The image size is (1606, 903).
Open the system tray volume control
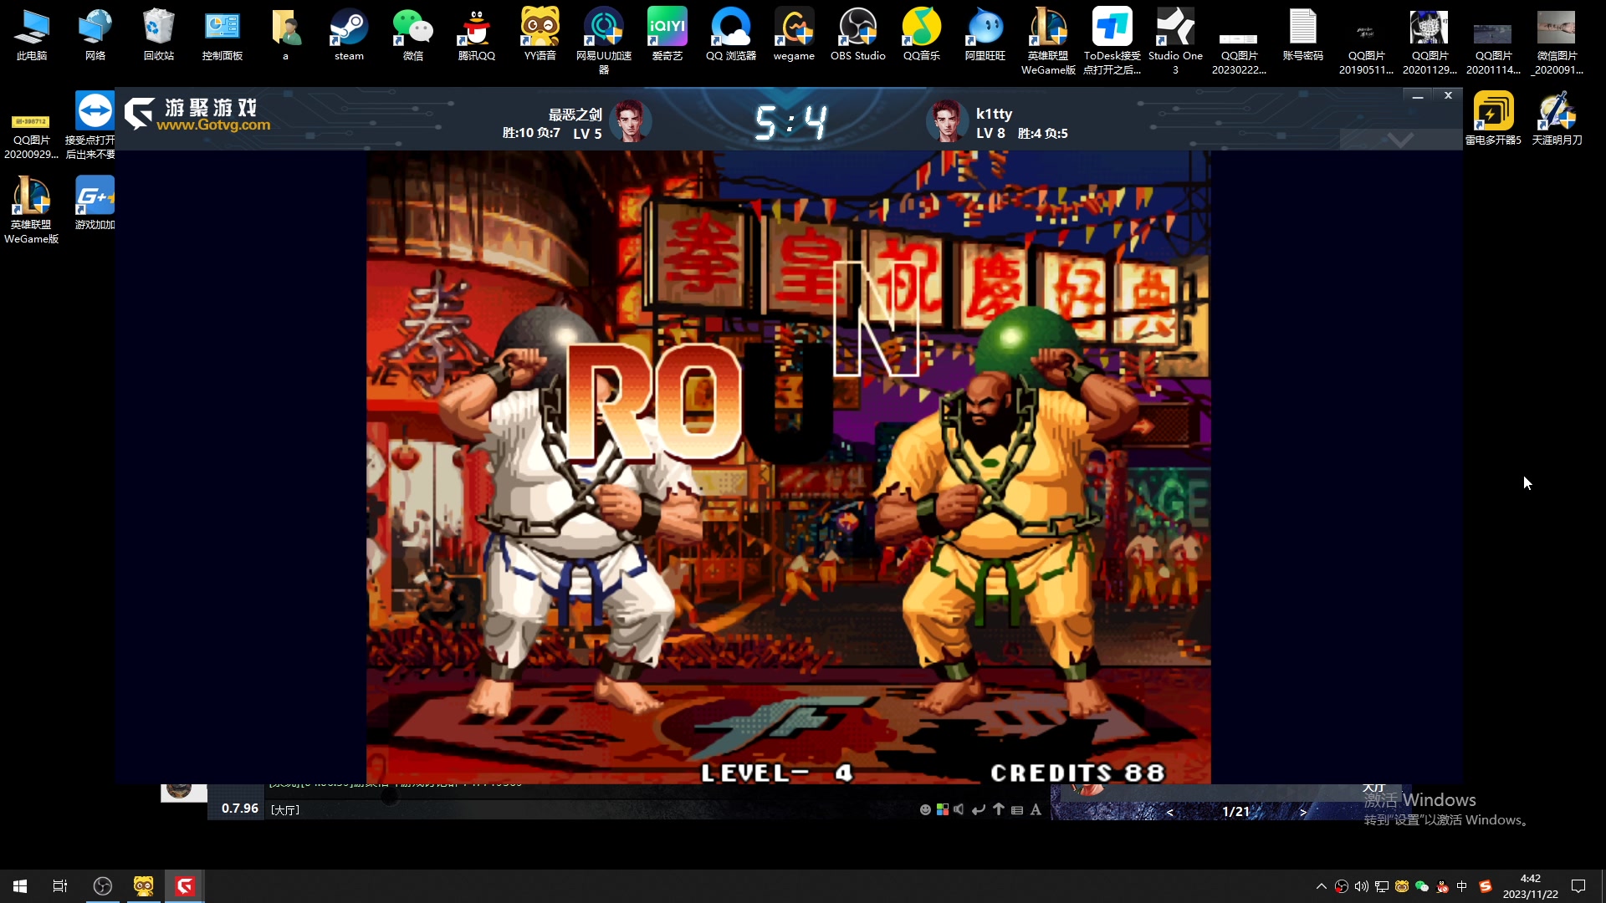(x=1362, y=886)
